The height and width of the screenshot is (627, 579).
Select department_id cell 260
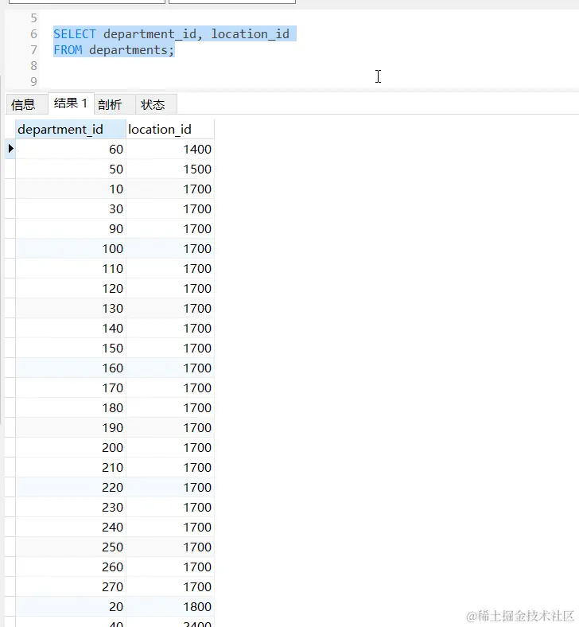(70, 567)
